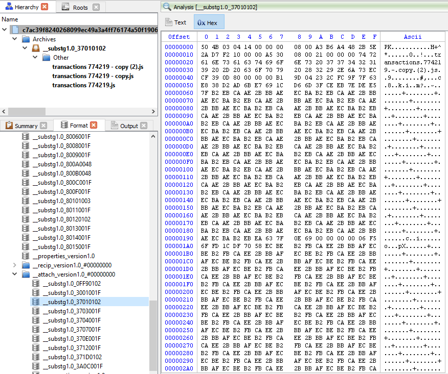Click the root file document icon
This screenshot has width=448, height=374.
tap(16, 30)
